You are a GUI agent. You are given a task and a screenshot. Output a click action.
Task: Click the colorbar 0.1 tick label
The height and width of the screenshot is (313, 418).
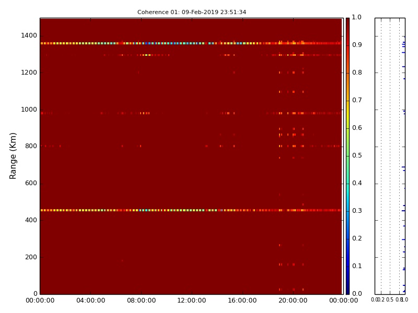click(x=357, y=266)
